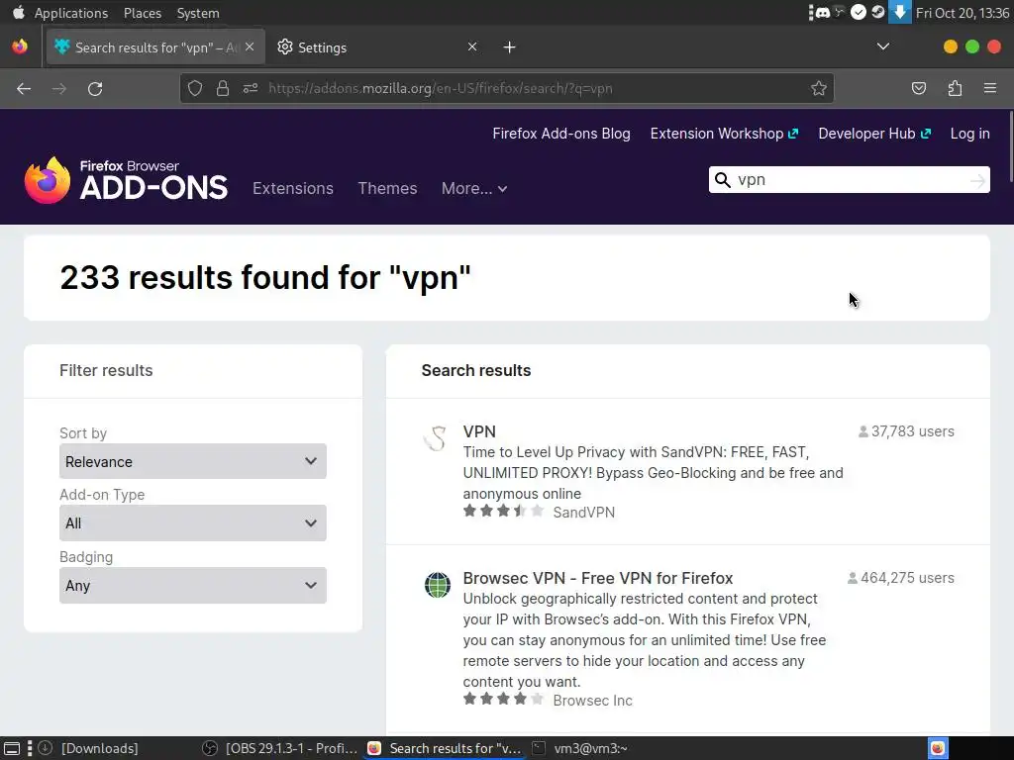
Task: Click the Firefox icon left of tabs
Action: (x=20, y=47)
